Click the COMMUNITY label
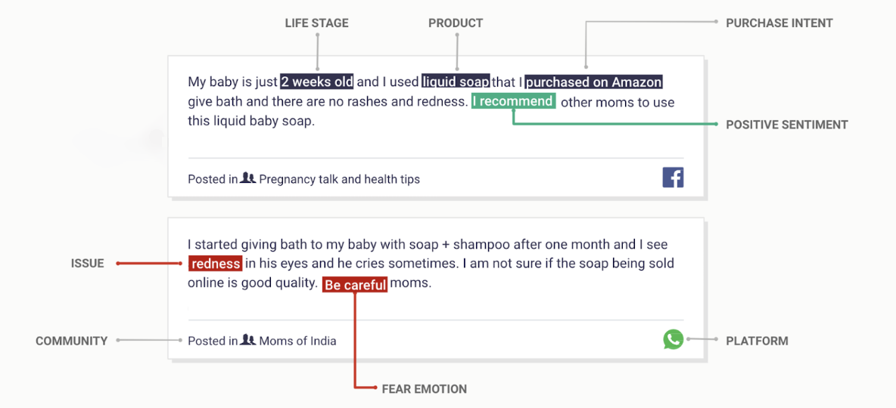Viewport: 896px width, 408px height. (71, 342)
